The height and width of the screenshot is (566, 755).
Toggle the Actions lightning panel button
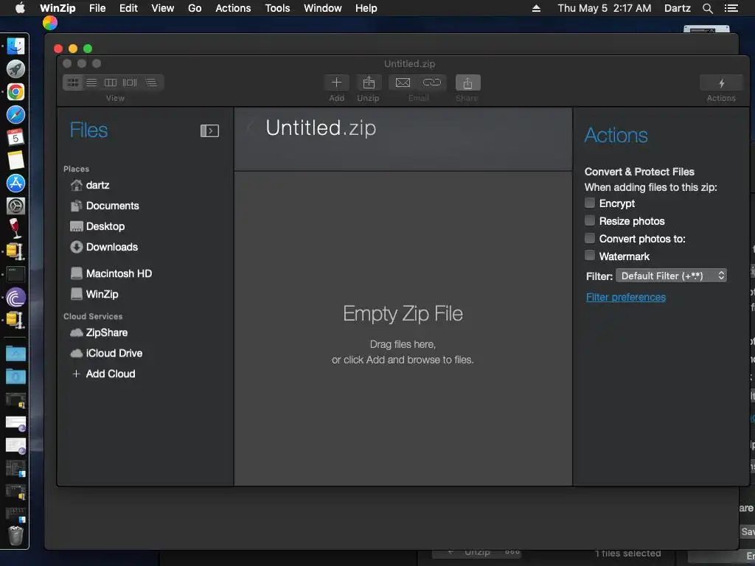pyautogui.click(x=721, y=83)
